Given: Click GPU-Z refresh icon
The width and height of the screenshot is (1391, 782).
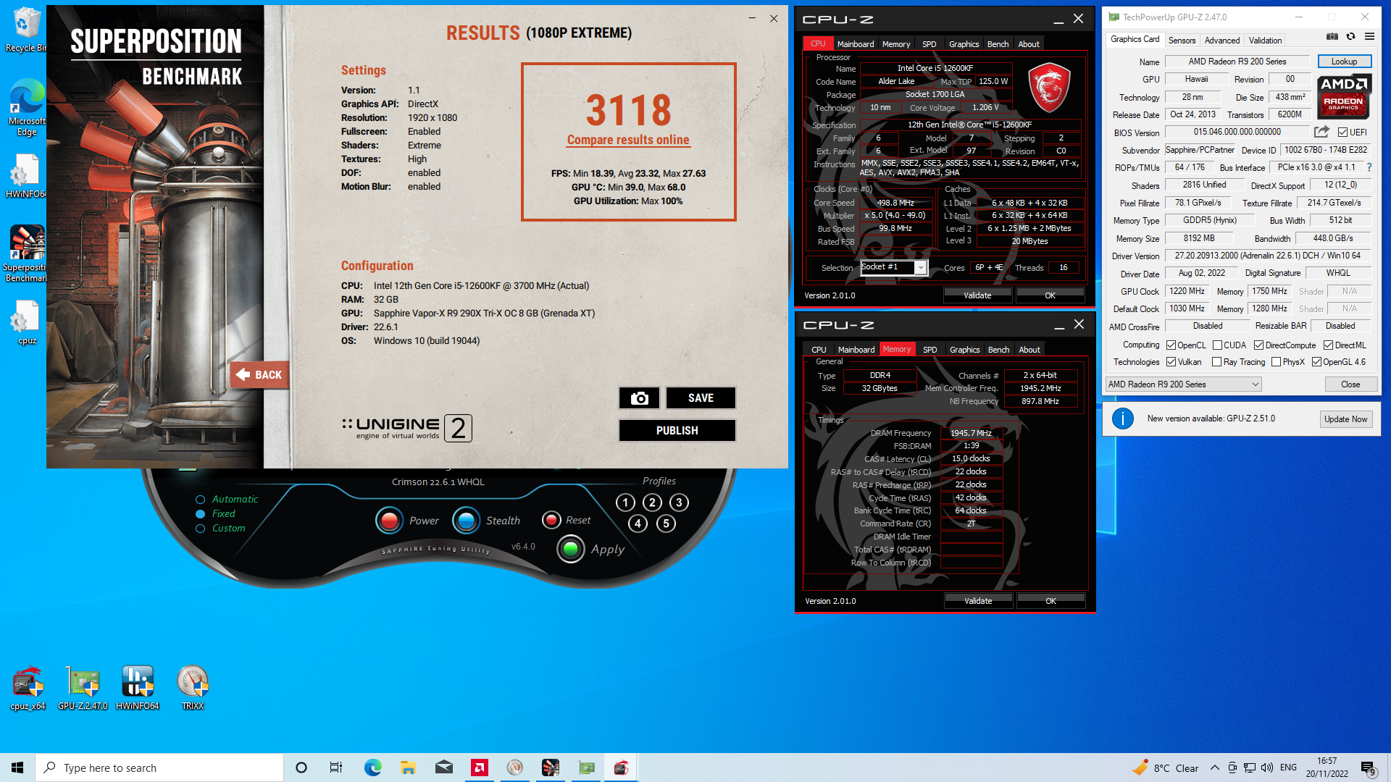Looking at the screenshot, I should tap(1350, 36).
